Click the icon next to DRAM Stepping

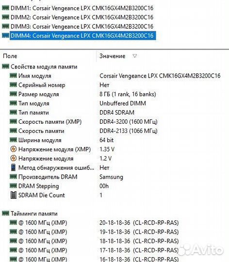[13, 186]
